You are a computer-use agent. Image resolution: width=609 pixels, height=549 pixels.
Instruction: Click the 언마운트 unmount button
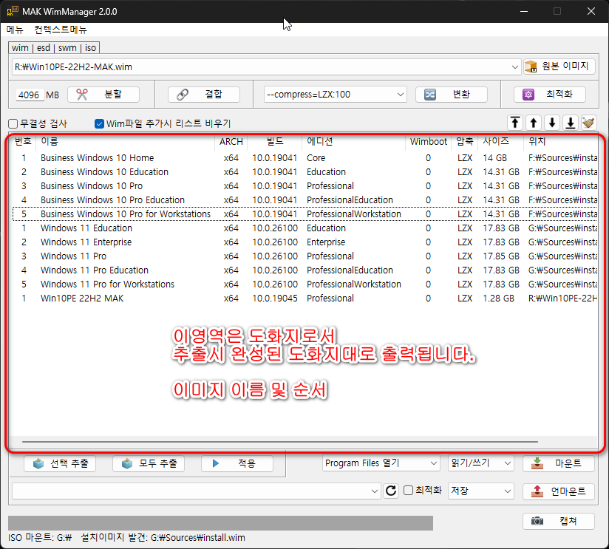(x=559, y=491)
